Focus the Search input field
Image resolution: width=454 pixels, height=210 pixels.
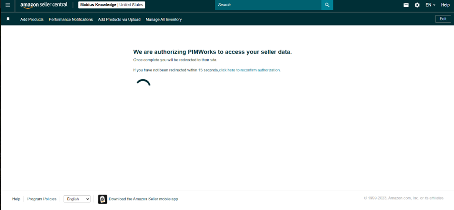tap(268, 5)
